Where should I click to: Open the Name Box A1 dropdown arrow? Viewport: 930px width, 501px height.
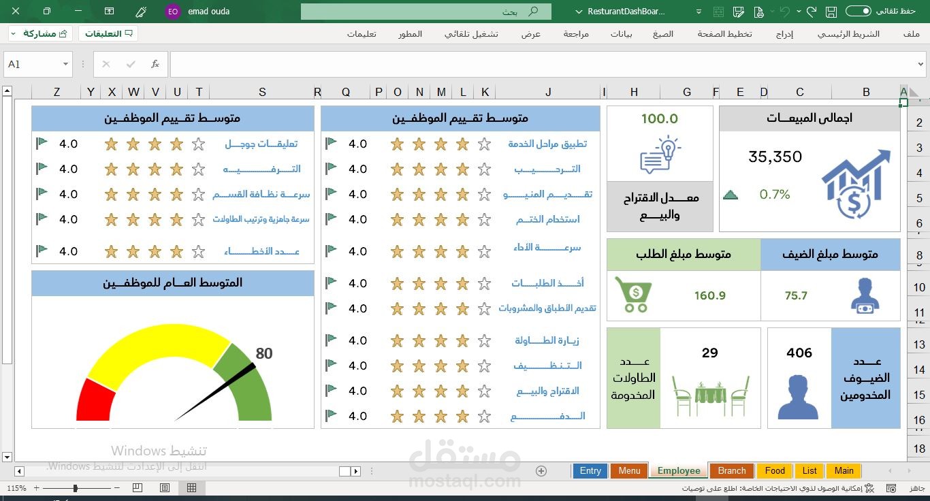(65, 64)
